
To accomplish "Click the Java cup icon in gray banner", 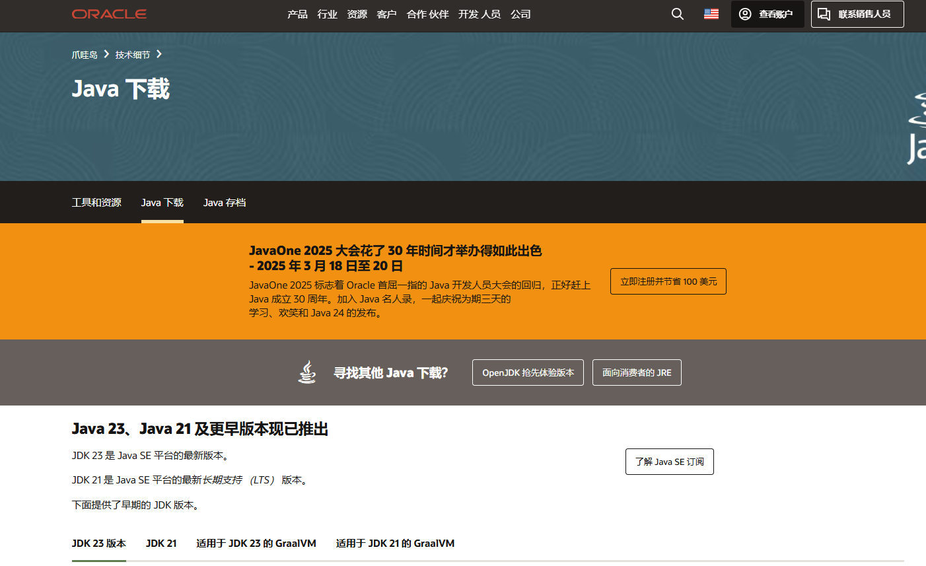I will point(307,372).
